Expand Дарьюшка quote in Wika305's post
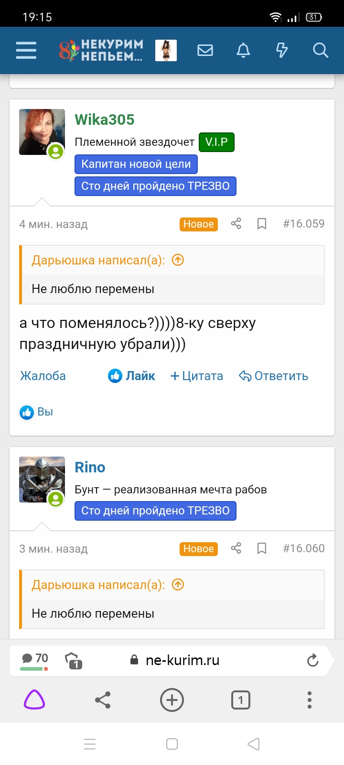Image resolution: width=344 pixels, height=765 pixels. [178, 260]
